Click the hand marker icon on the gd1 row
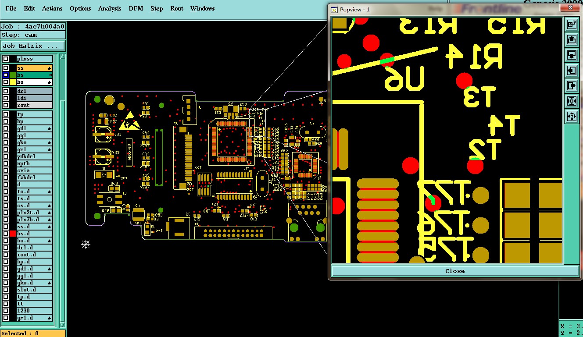The height and width of the screenshot is (337, 583). click(50, 129)
